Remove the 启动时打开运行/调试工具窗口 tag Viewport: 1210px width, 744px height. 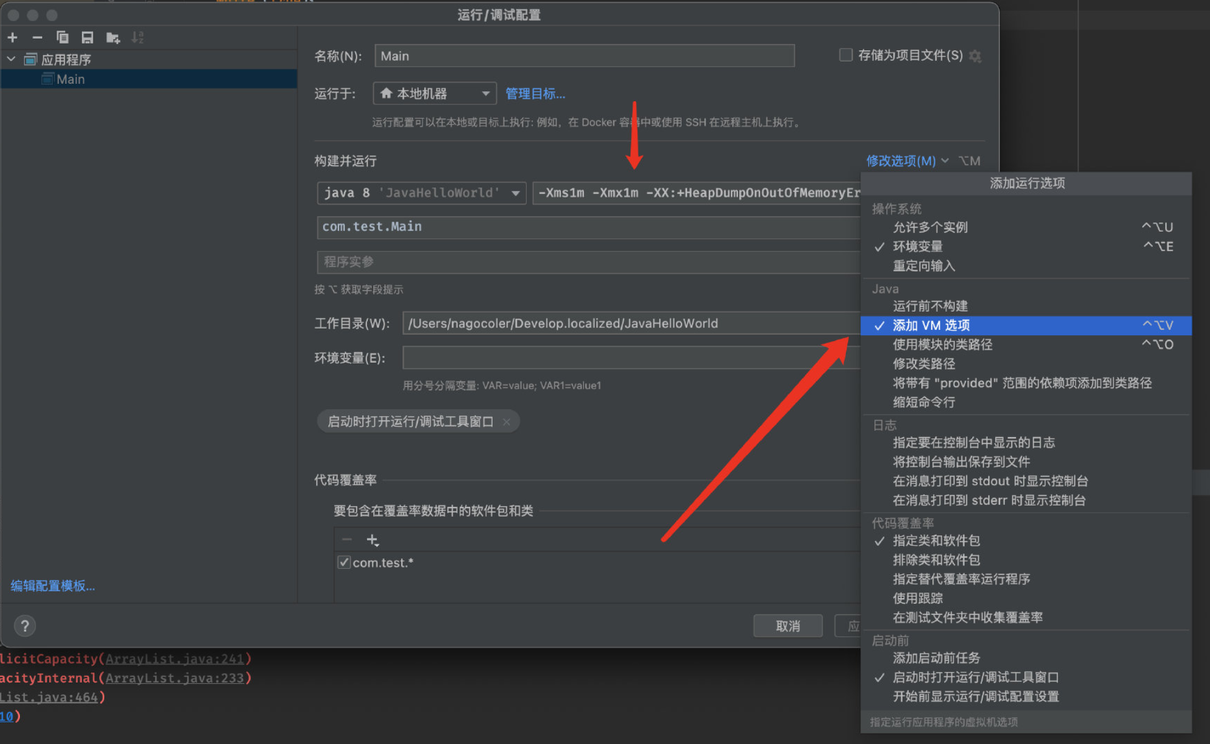coord(506,422)
